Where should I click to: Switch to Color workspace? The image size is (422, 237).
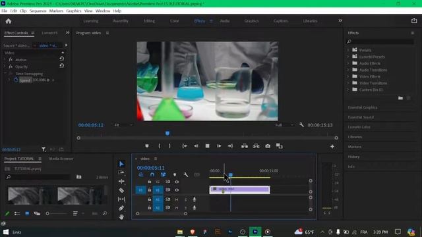(174, 20)
